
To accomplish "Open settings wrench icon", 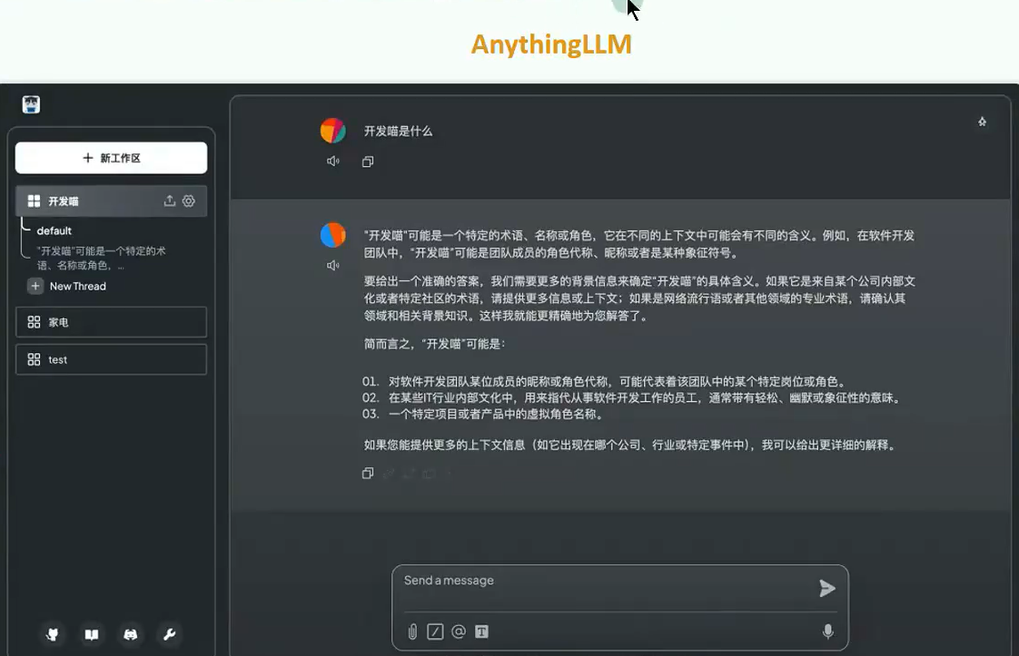I will click(x=169, y=634).
